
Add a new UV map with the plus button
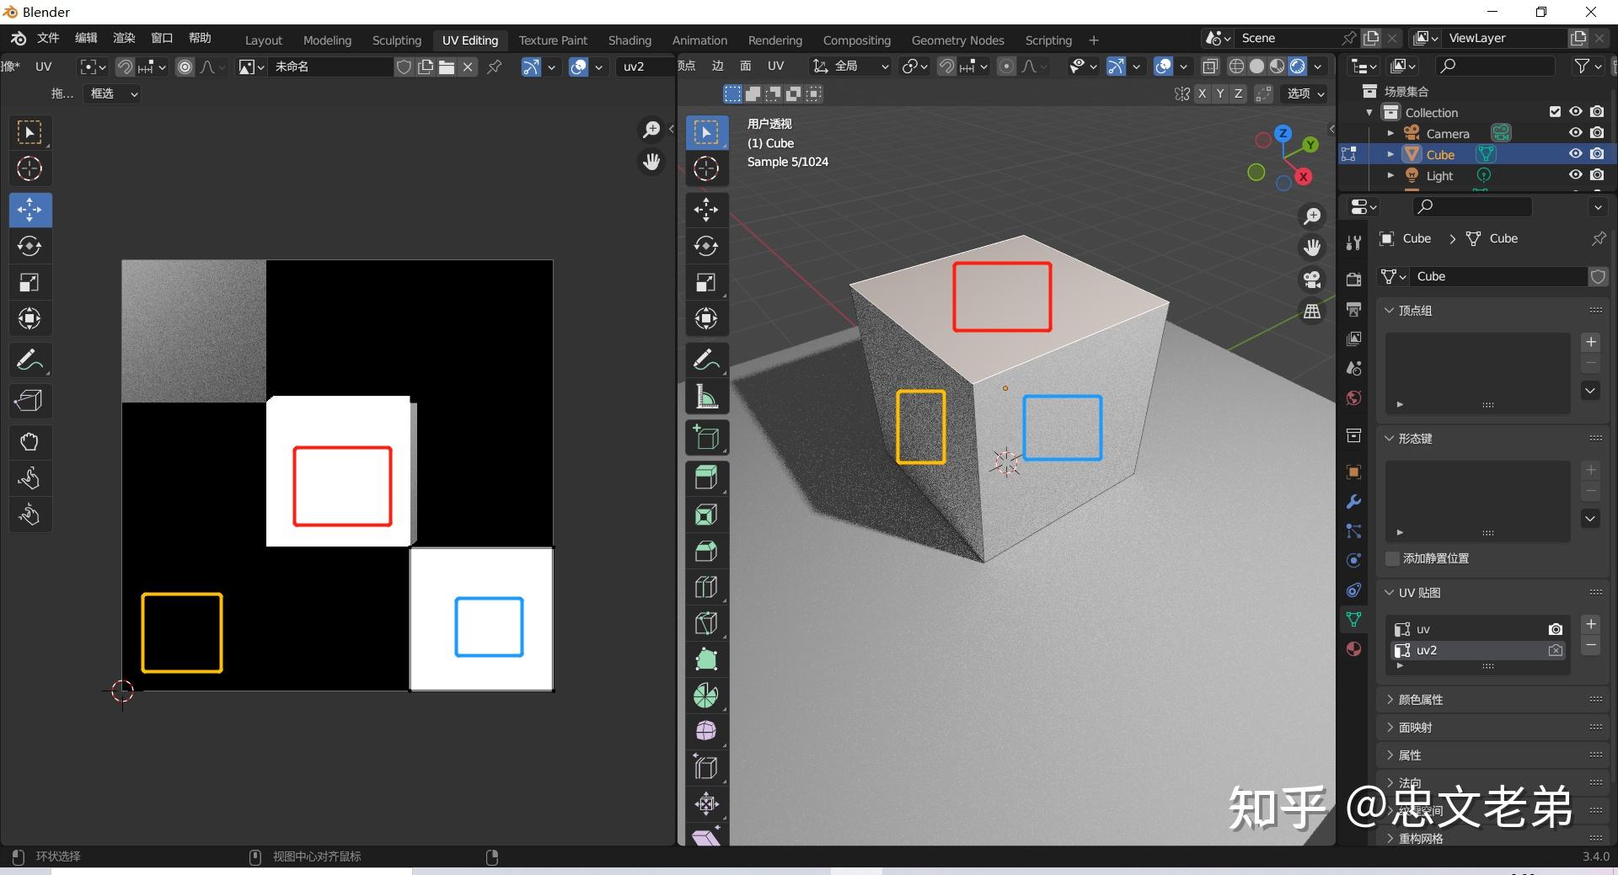click(x=1590, y=624)
